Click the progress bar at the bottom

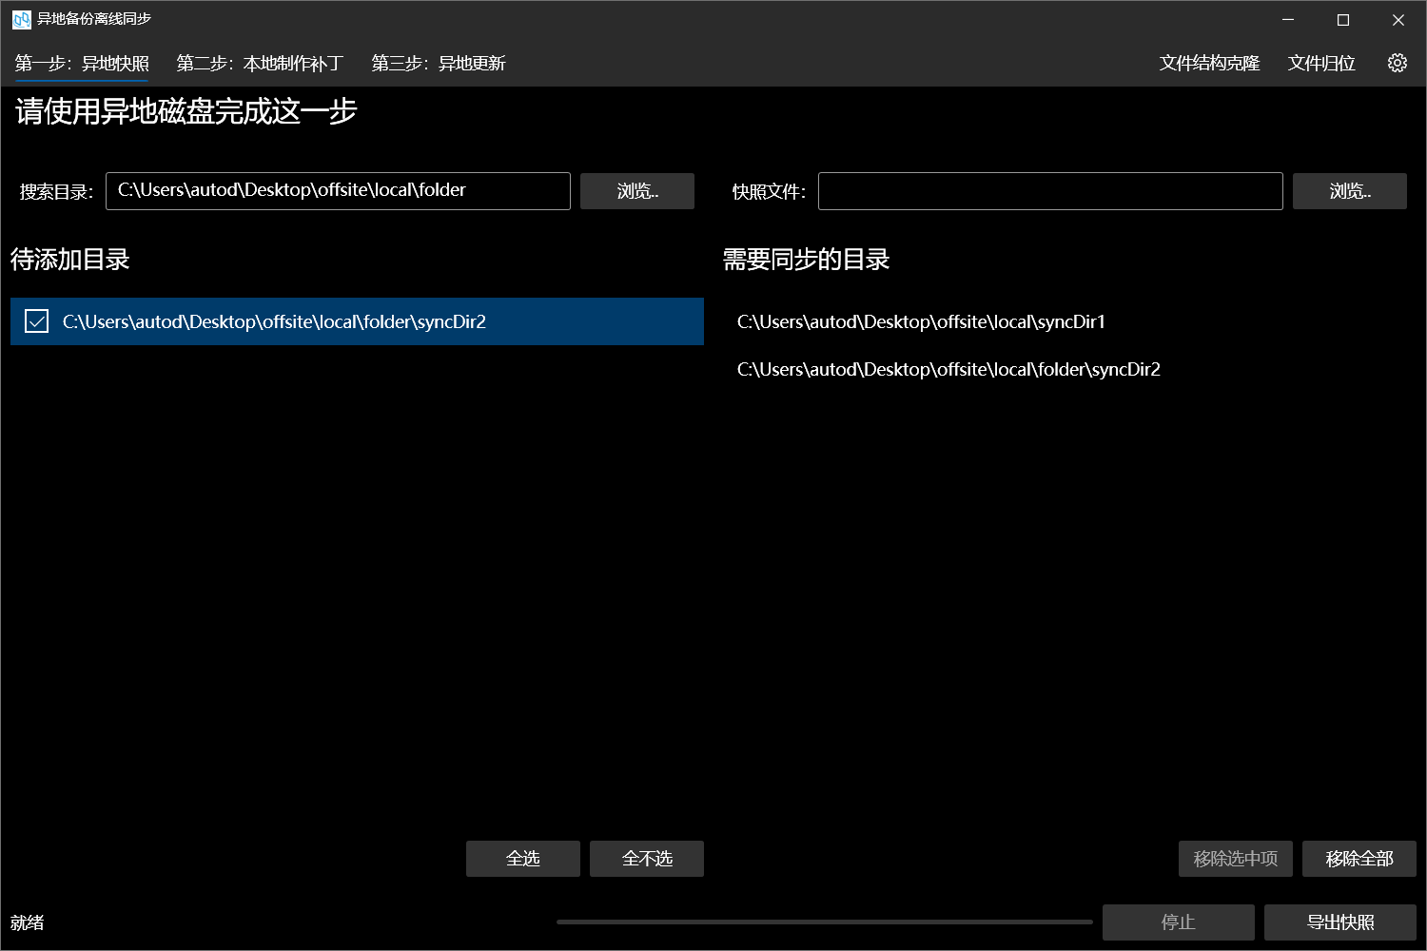tap(825, 922)
